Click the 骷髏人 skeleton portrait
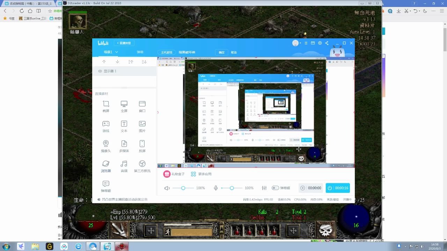 tap(78, 21)
